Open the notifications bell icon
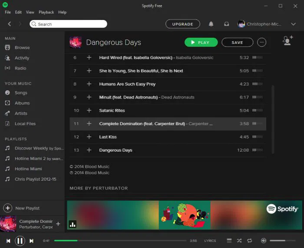 pos(211,24)
